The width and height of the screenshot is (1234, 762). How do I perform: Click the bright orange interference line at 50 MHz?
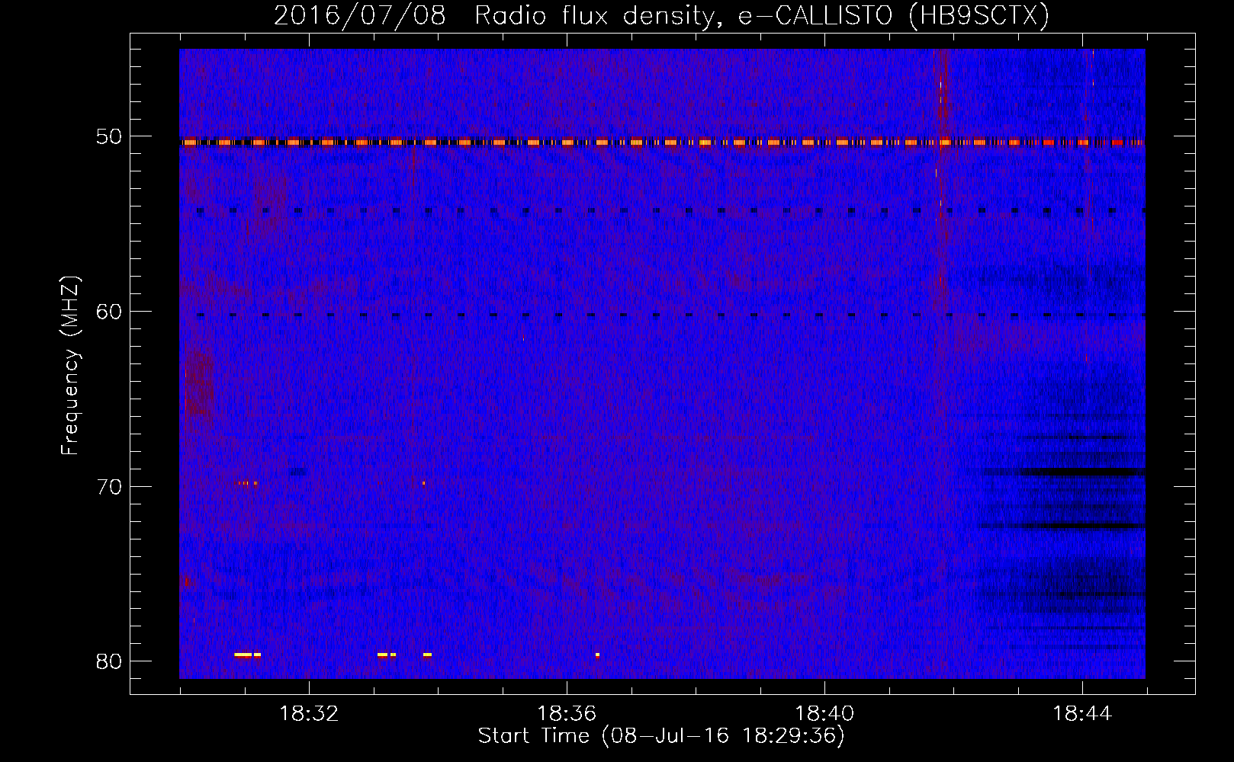click(662, 142)
